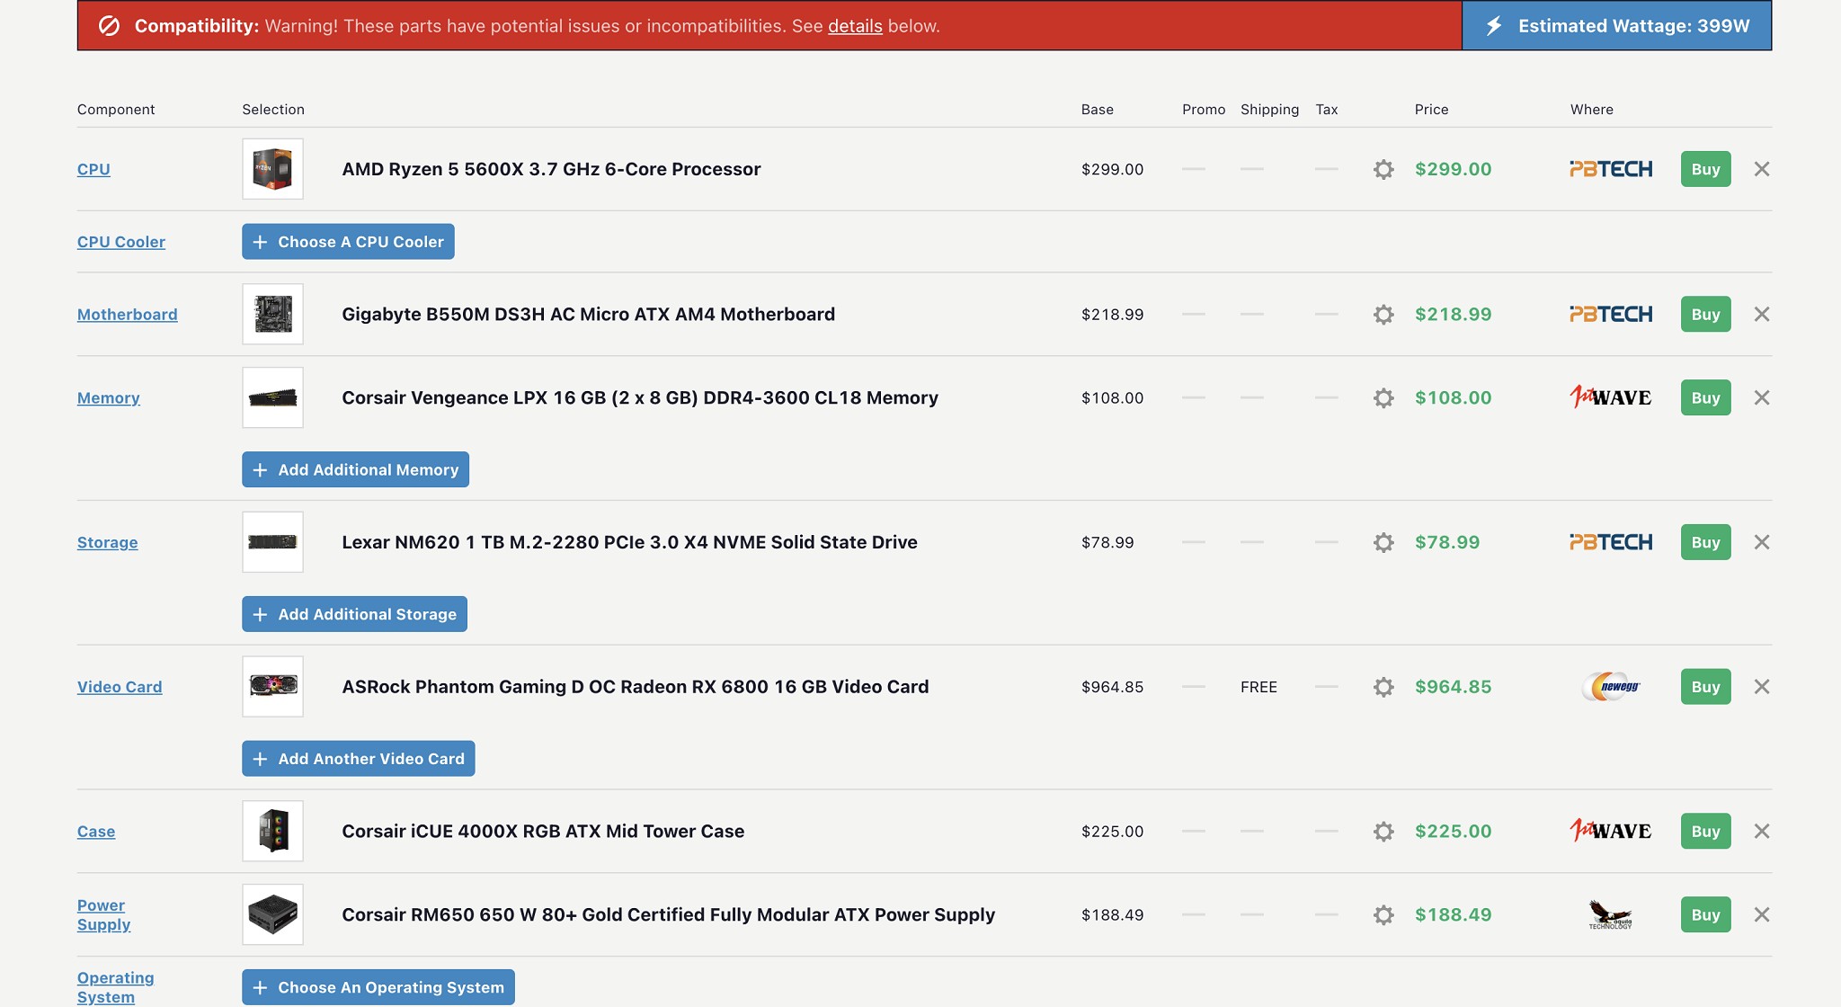Image resolution: width=1841 pixels, height=1007 pixels.
Task: Open price settings gear for Ryzen 5 5600X
Action: [1383, 169]
